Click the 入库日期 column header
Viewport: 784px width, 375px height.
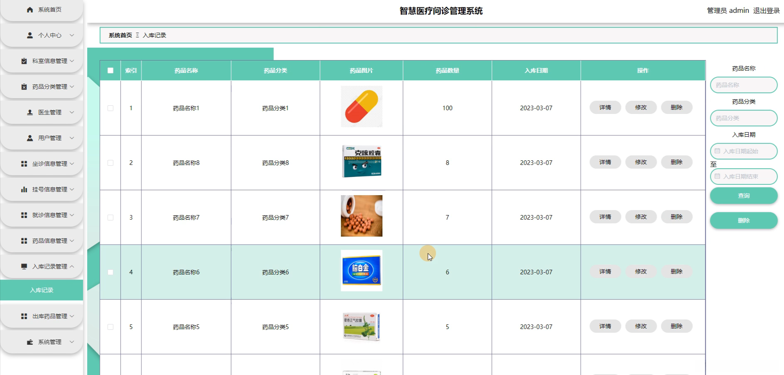536,70
